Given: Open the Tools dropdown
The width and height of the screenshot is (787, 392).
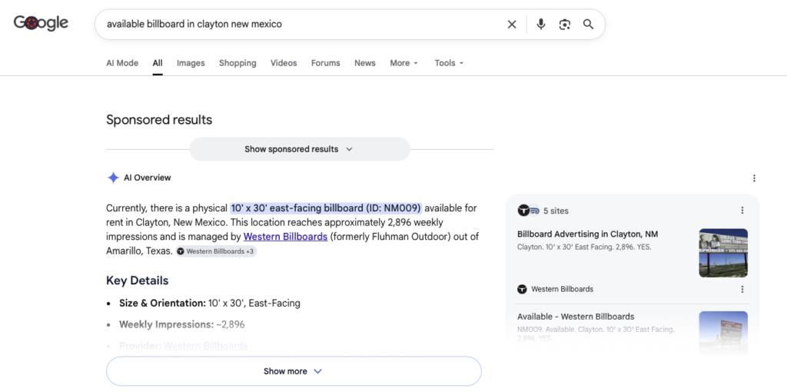Looking at the screenshot, I should click(x=449, y=63).
